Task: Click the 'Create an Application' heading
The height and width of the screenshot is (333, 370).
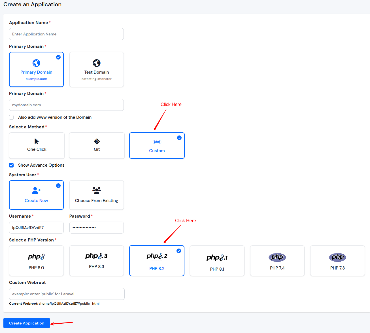Action: (x=32, y=4)
